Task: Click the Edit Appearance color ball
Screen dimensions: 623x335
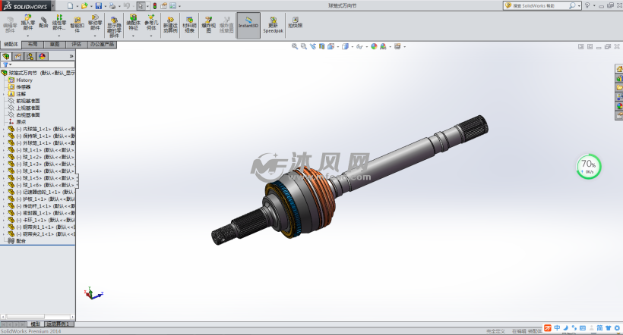Action: coord(374,46)
